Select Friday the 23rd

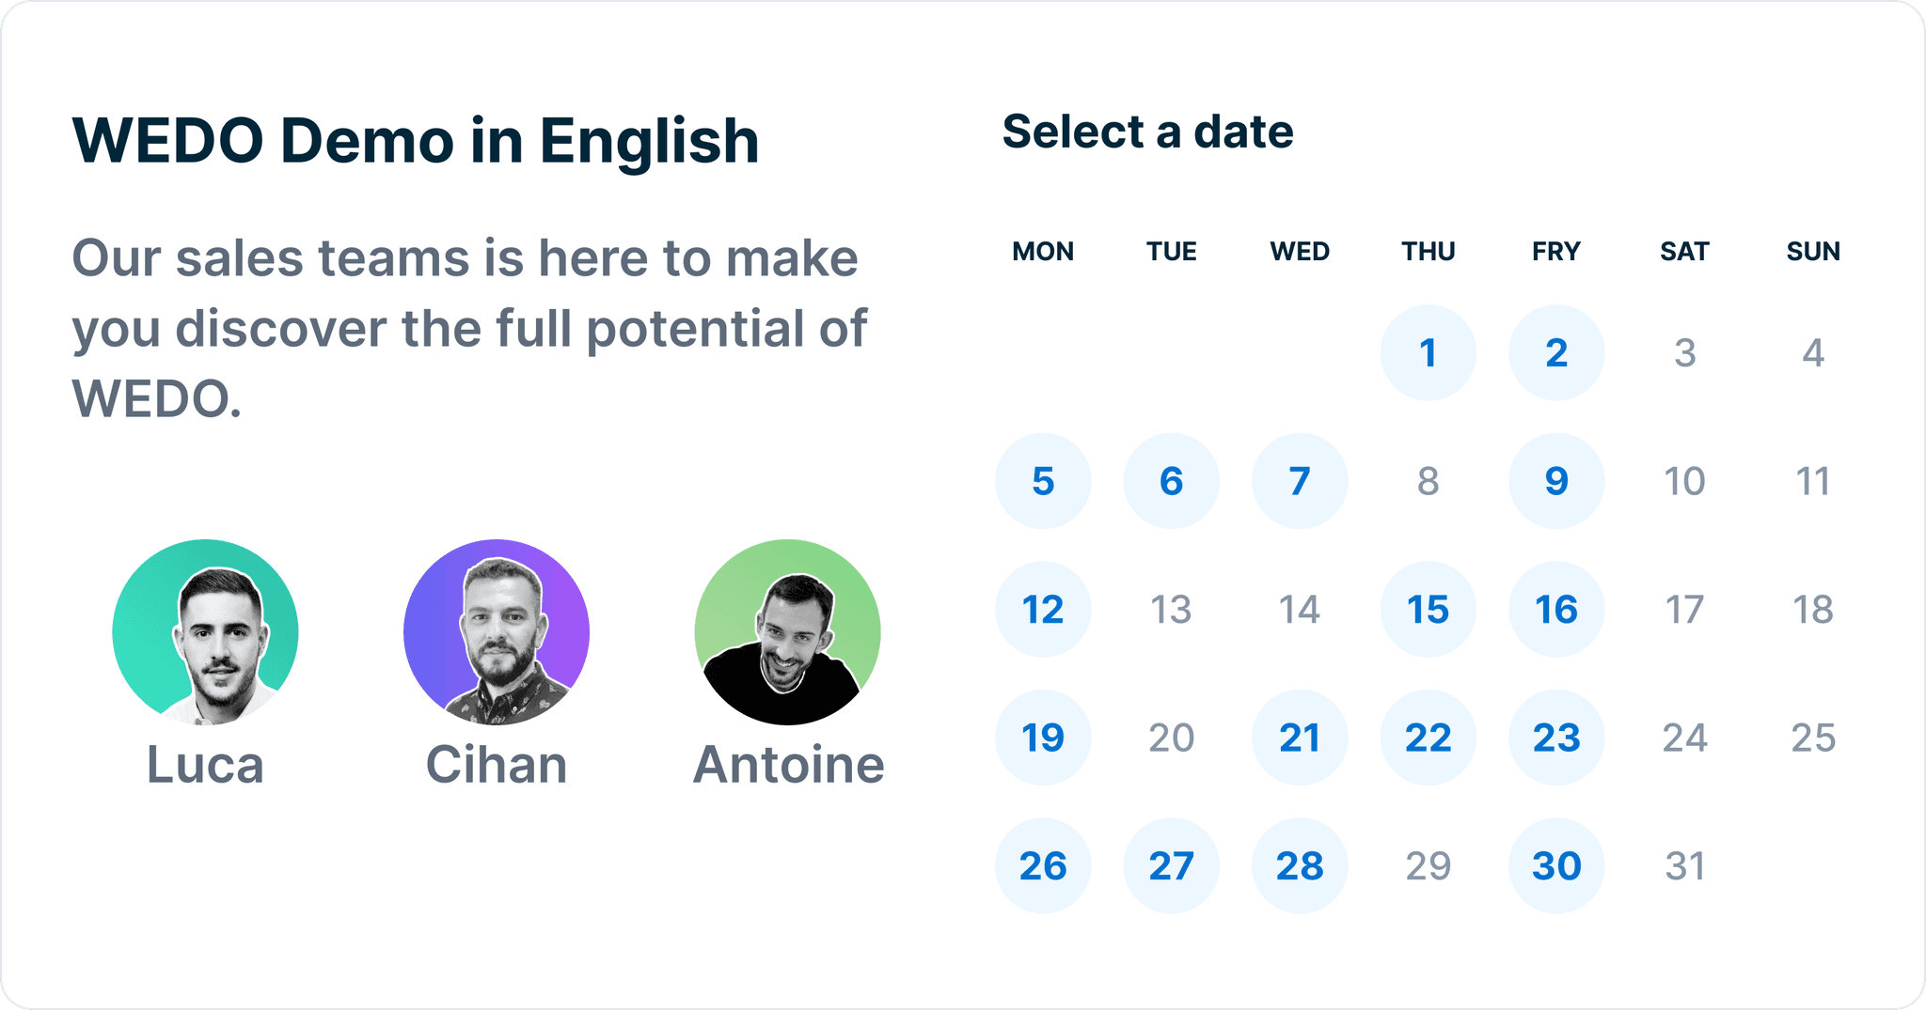point(1555,738)
